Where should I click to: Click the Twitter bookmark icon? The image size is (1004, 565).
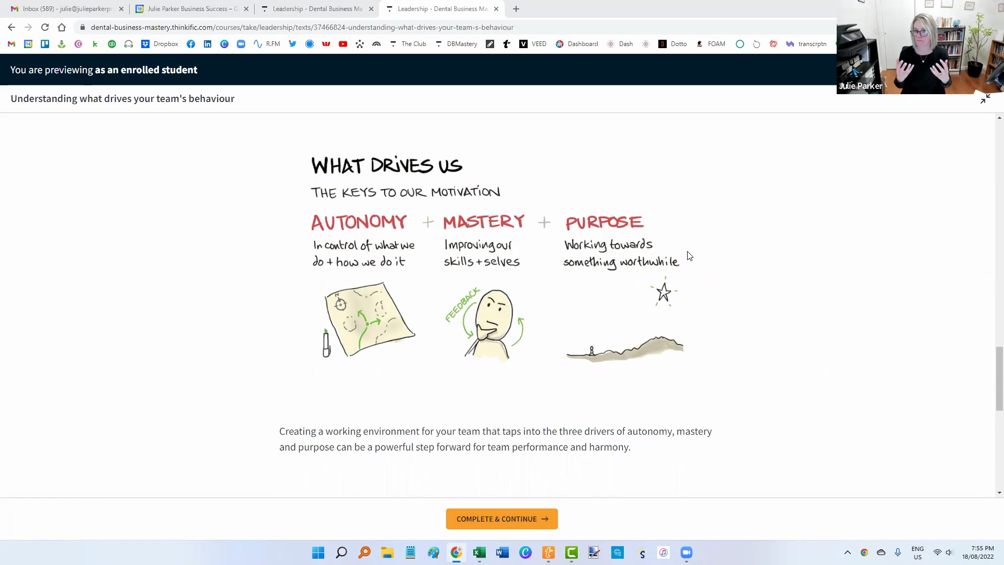293,44
